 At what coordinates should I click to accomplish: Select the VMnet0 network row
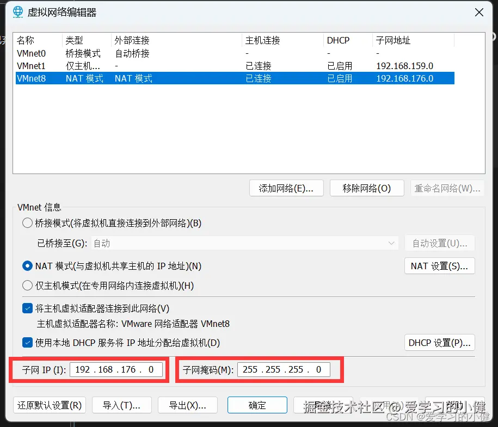(x=235, y=53)
